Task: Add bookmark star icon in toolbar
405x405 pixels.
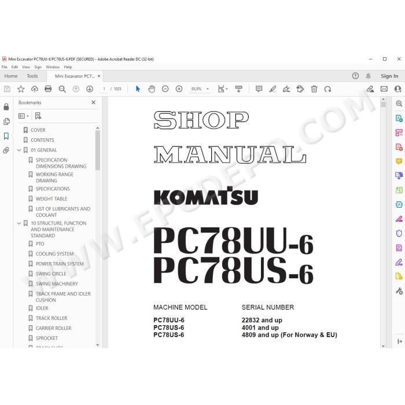Action: 21,89
